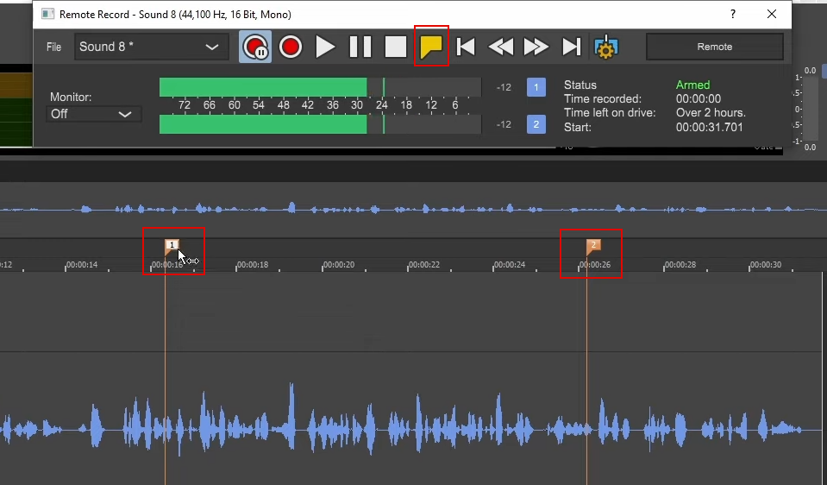Viewport: 827px width, 485px height.
Task: Click the time ruler at 00:00:20
Action: pyautogui.click(x=338, y=265)
